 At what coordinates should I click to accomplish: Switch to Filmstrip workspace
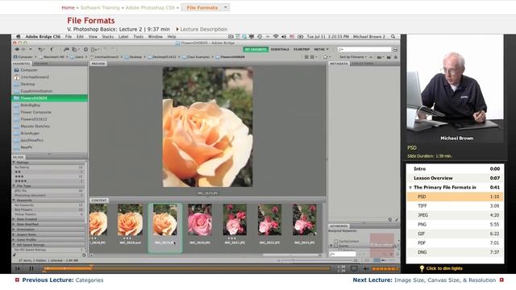pos(302,49)
